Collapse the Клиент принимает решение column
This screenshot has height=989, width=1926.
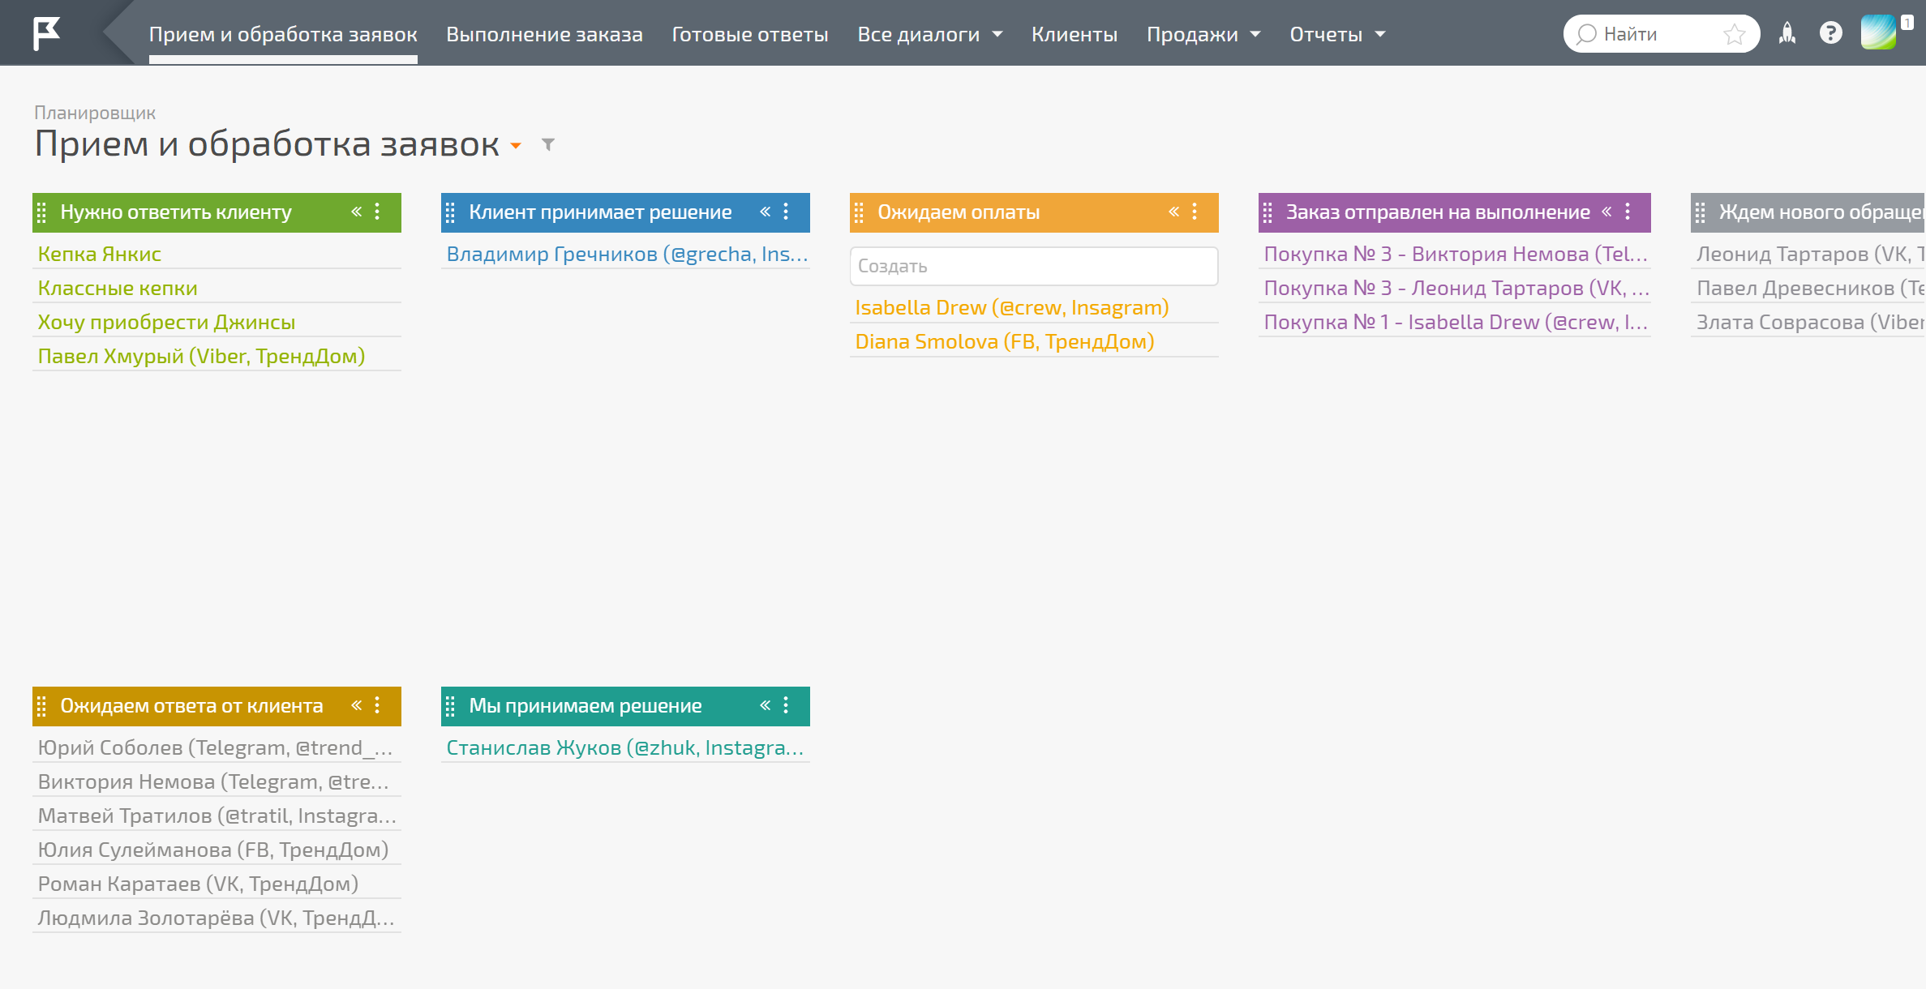(765, 212)
